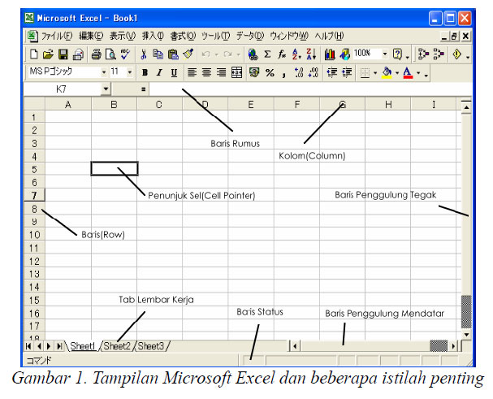Click the vertical scrollbar thumb

(466, 312)
